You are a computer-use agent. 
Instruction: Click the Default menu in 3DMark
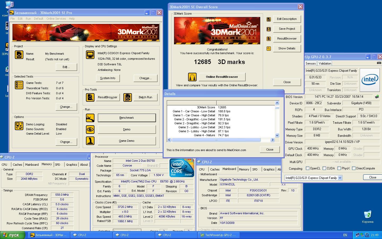[x=38, y=19]
